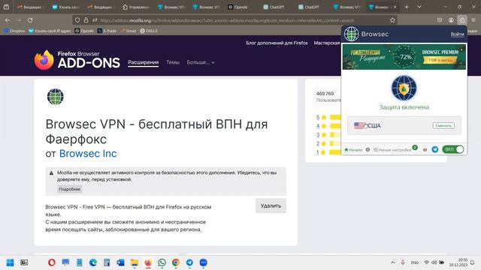Click the protection shield globe icon
481x270 pixels.
point(404,88)
